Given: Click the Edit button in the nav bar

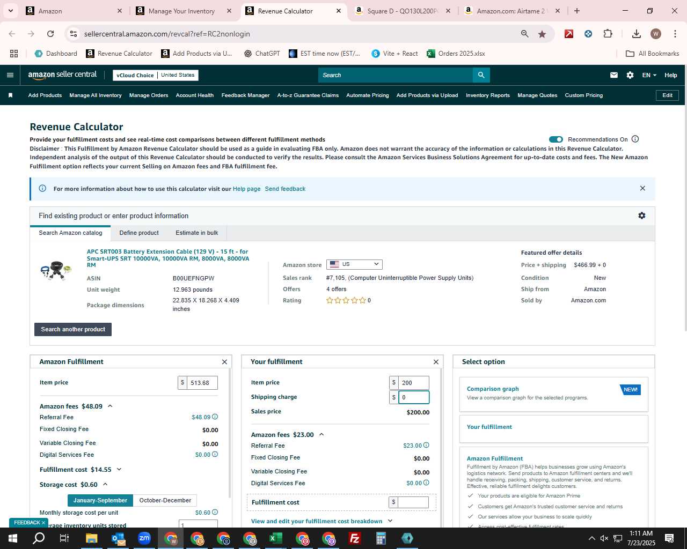Looking at the screenshot, I should click(667, 95).
